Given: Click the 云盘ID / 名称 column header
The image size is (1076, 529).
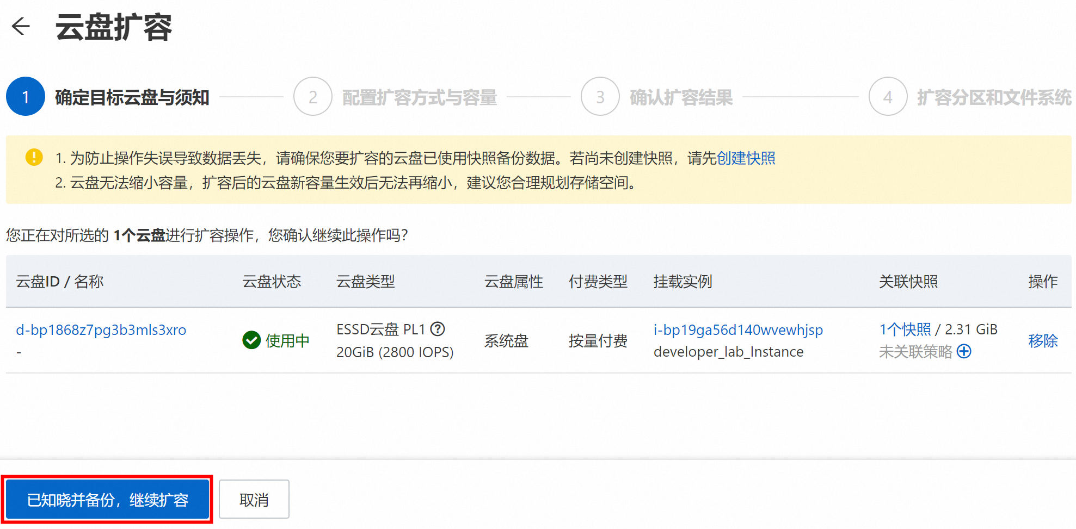Looking at the screenshot, I should [x=60, y=282].
